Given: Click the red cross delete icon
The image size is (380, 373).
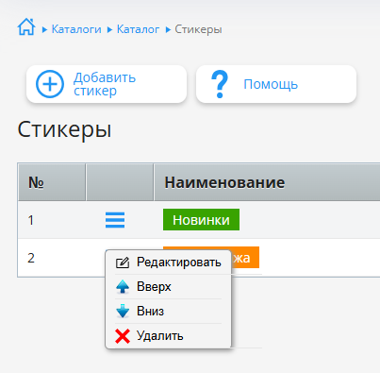Looking at the screenshot, I should click(123, 336).
